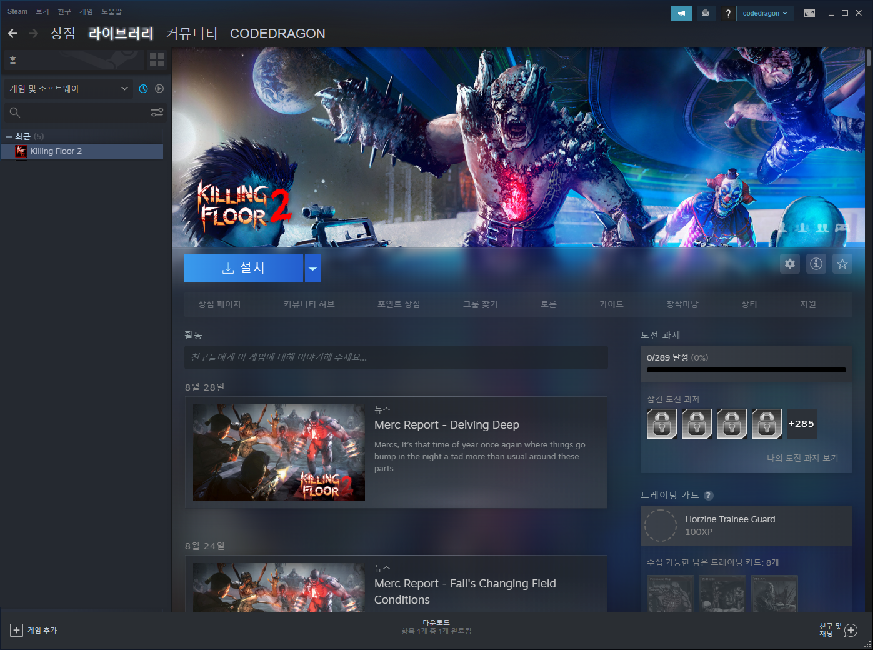Click the third locked achievement icon
873x650 pixels.
click(732, 424)
